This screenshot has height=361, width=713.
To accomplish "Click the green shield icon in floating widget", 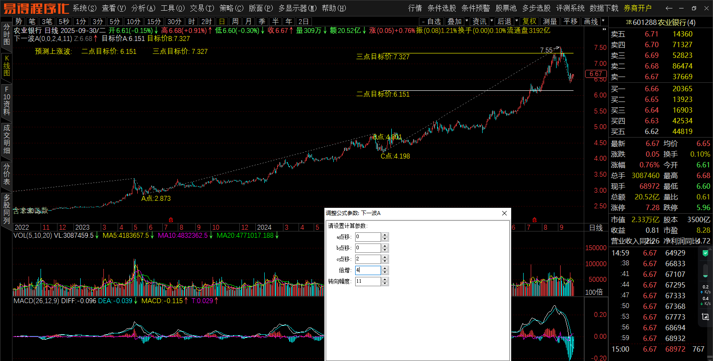I will click(705, 253).
